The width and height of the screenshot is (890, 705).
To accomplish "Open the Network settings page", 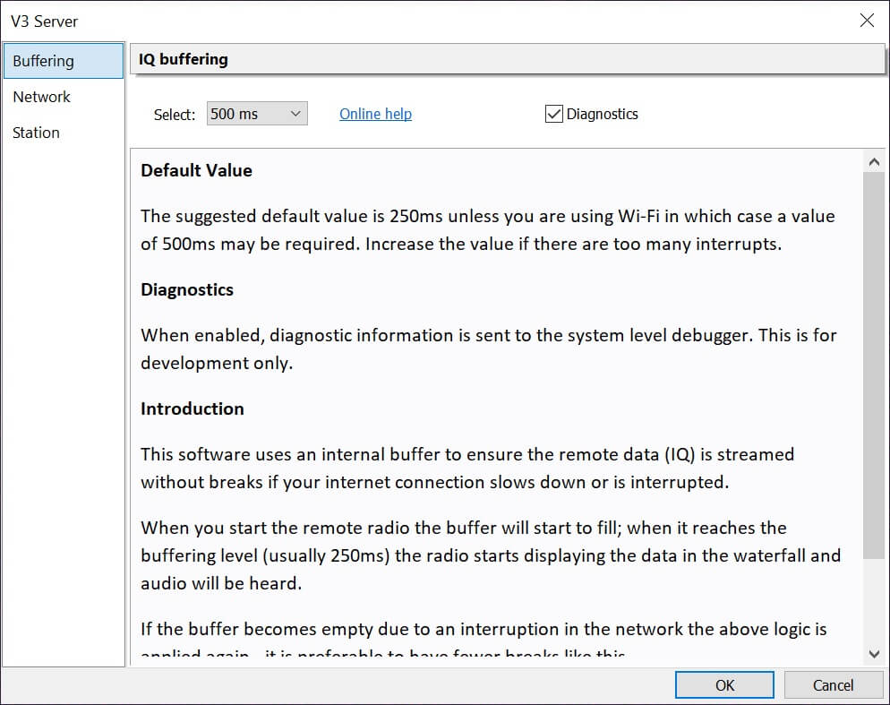I will click(42, 97).
